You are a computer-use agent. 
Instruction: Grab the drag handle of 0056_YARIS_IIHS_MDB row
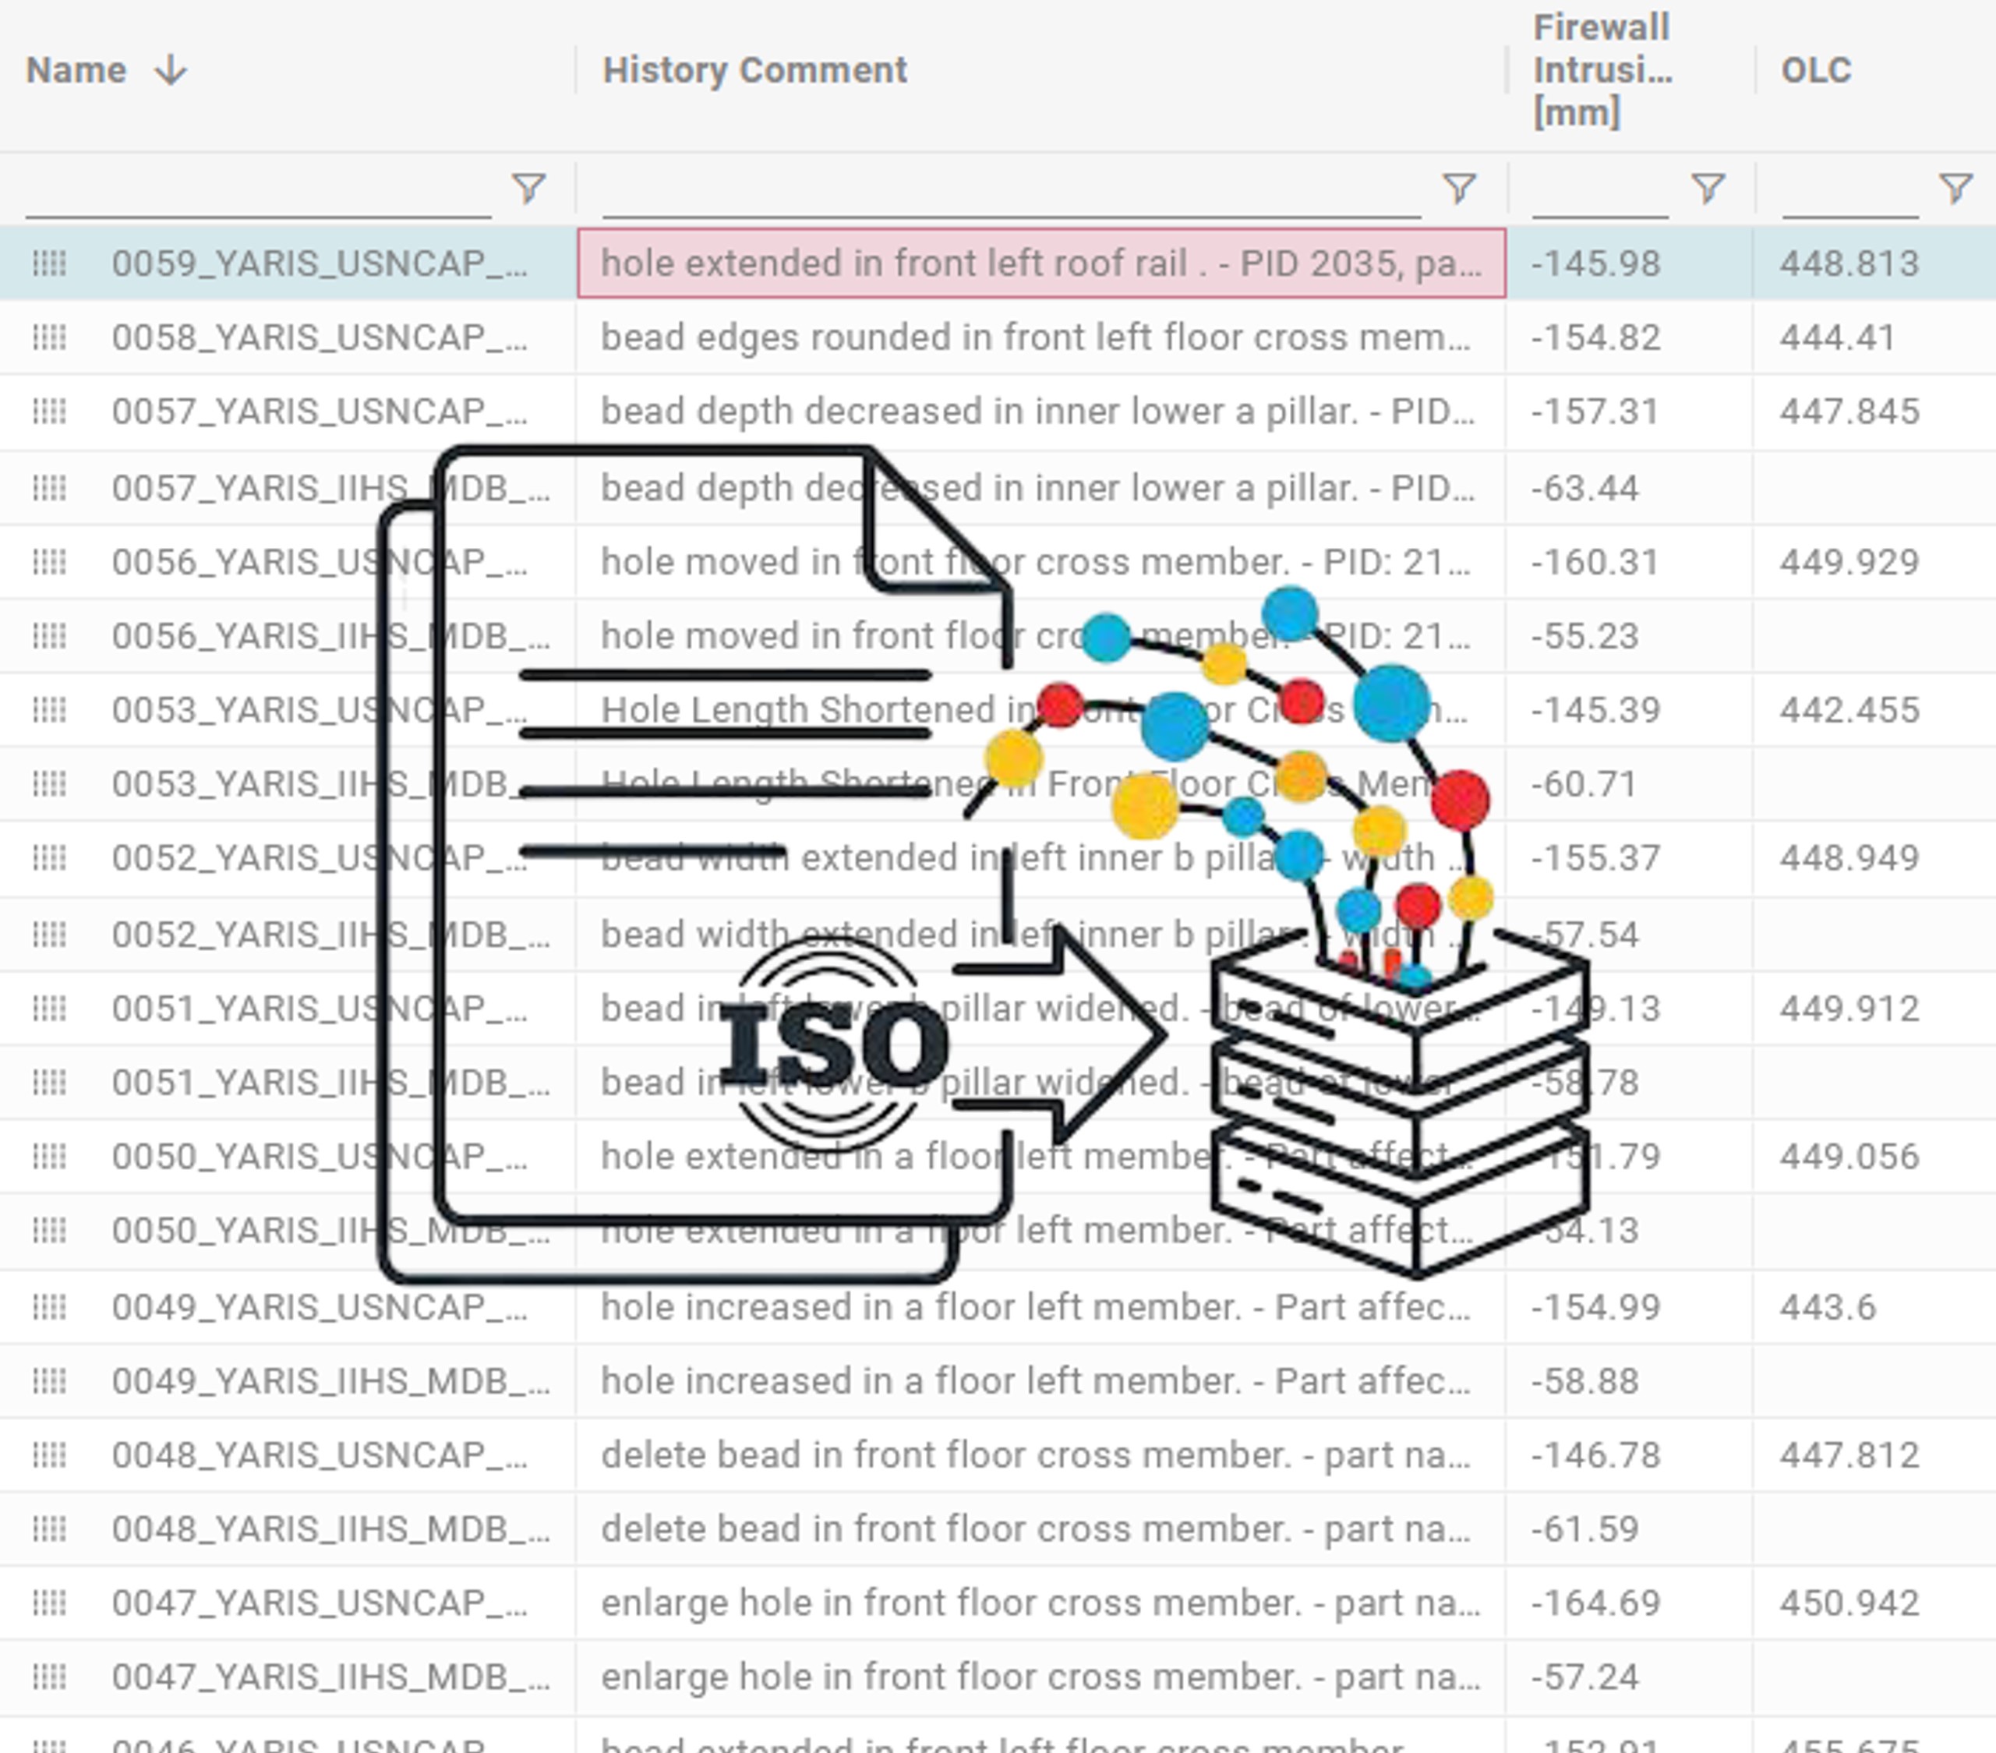[x=50, y=636]
